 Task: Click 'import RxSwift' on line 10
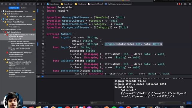click(x=58, y=11)
